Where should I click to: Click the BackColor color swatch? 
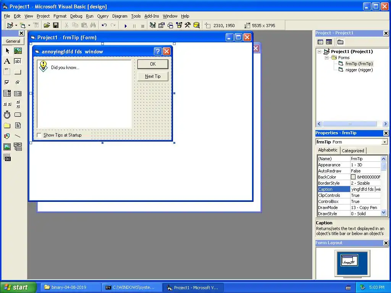pyautogui.click(x=353, y=177)
